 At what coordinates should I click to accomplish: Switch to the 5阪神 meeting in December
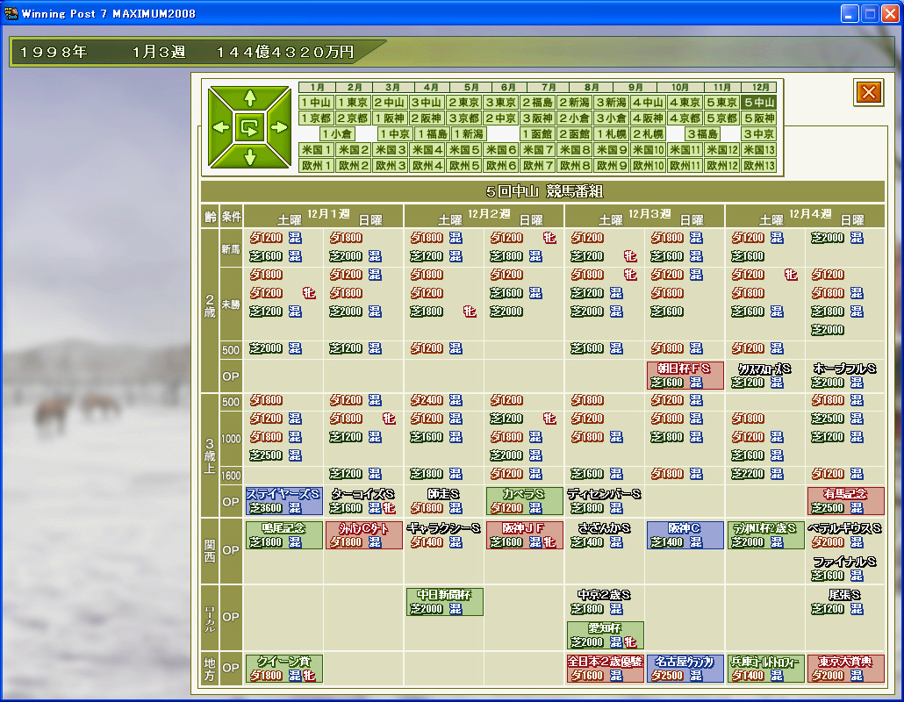758,118
